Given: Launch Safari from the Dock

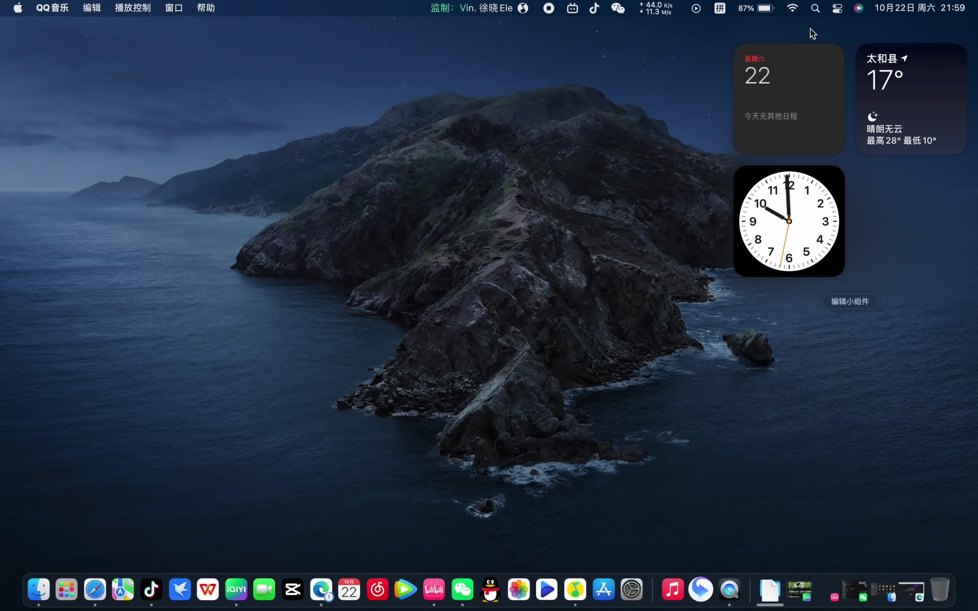Looking at the screenshot, I should [x=95, y=590].
